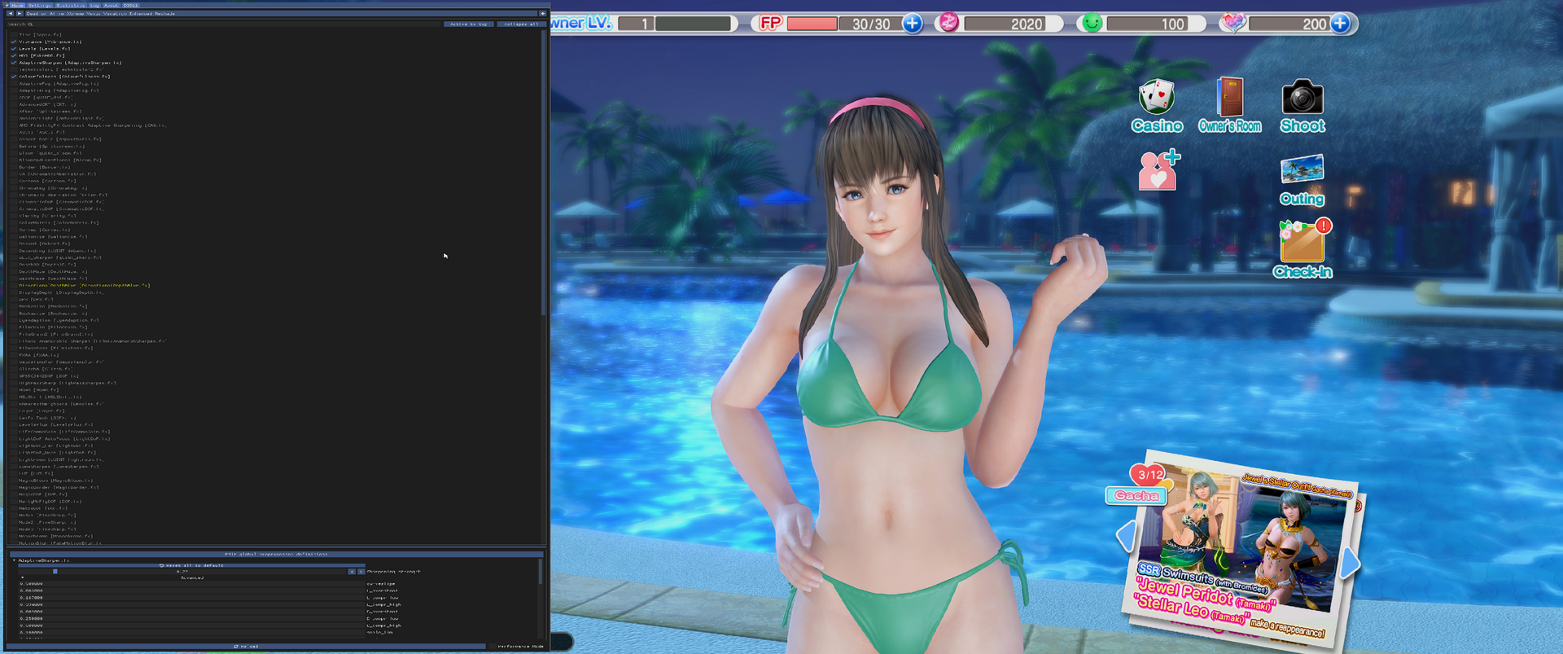
Task: Switch to the Statistics tab
Action: pyautogui.click(x=70, y=5)
